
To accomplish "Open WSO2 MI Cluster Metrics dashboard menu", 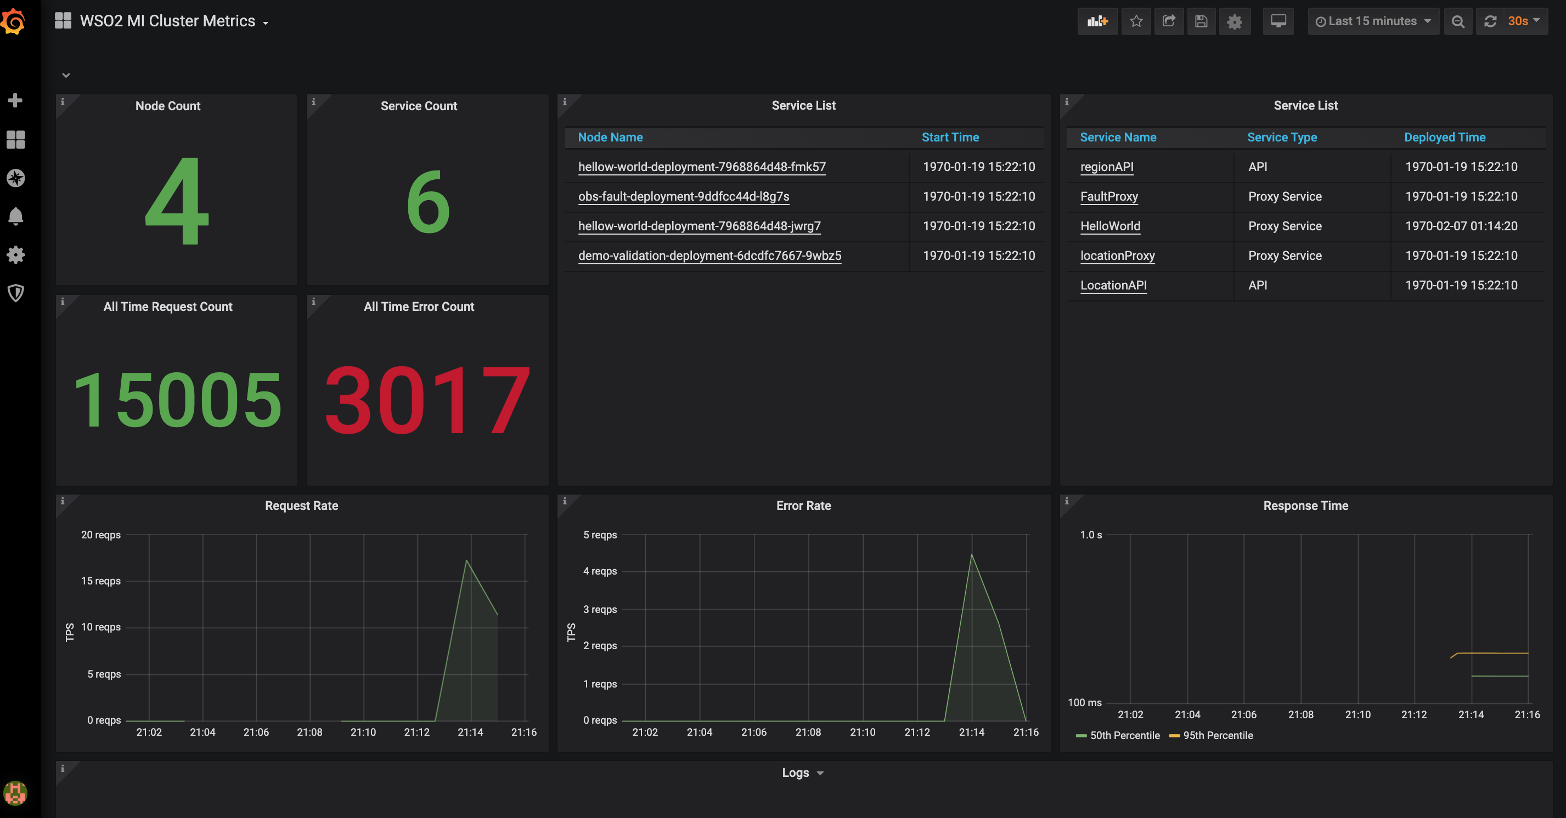I will (167, 21).
